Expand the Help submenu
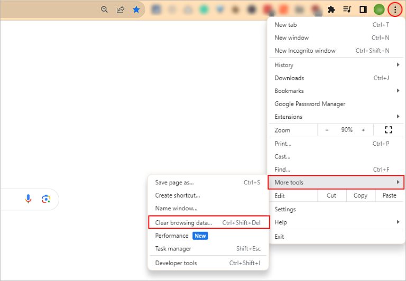The image size is (406, 281). coord(336,222)
